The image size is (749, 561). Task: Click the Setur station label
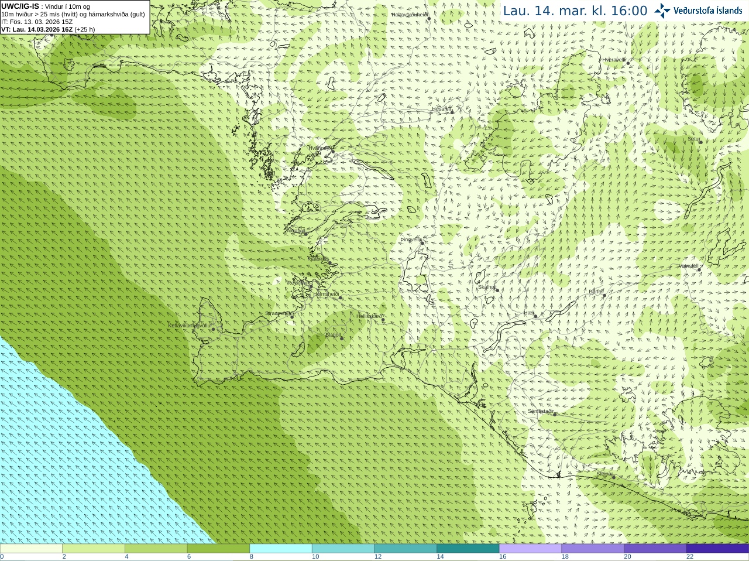coord(693,139)
